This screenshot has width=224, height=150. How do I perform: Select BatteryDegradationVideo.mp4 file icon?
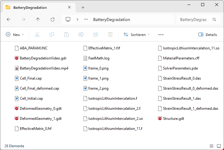(x=17, y=68)
